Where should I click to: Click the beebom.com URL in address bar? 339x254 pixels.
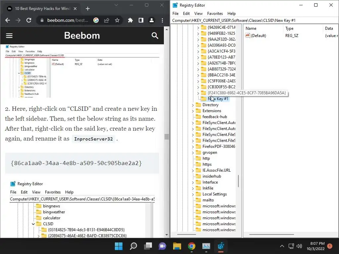tap(68, 20)
